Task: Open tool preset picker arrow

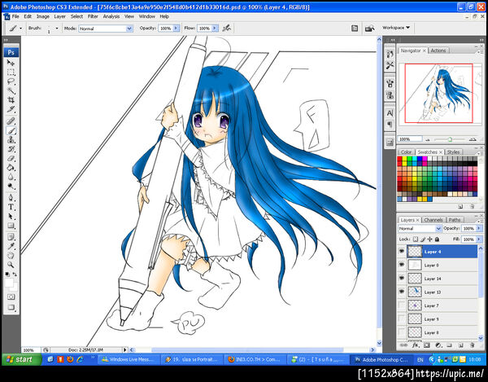Action: pyautogui.click(x=20, y=29)
